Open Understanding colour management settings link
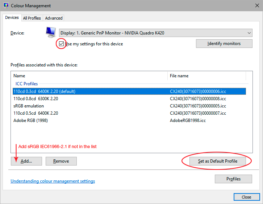Viewport: 263px width, 204px height. click(53, 181)
